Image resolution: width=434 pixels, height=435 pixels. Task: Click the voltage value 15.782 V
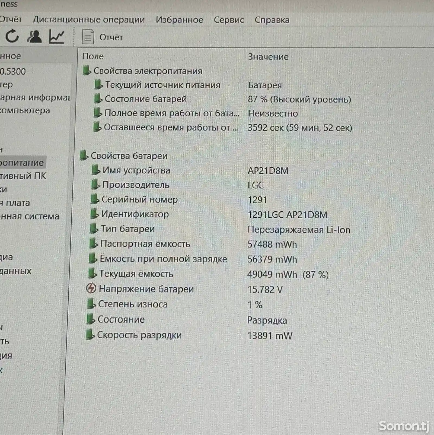[265, 290]
